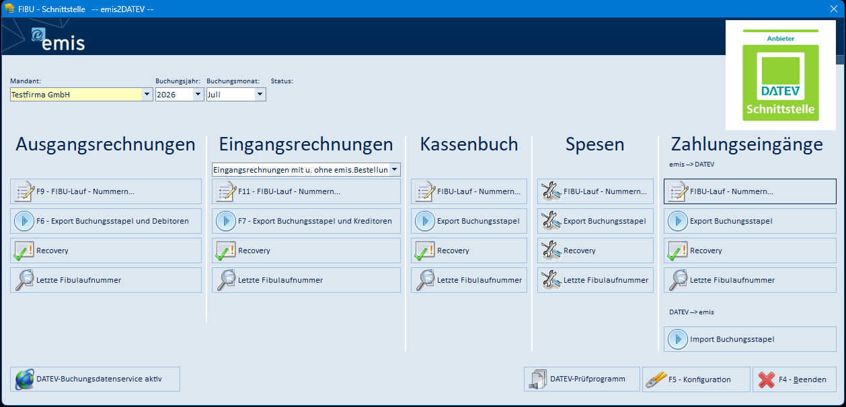The width and height of the screenshot is (846, 407).
Task: Click the 'emis --> DATEV' label
Action: pyautogui.click(x=692, y=163)
